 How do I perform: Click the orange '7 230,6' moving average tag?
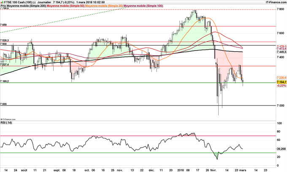coord(282,78)
